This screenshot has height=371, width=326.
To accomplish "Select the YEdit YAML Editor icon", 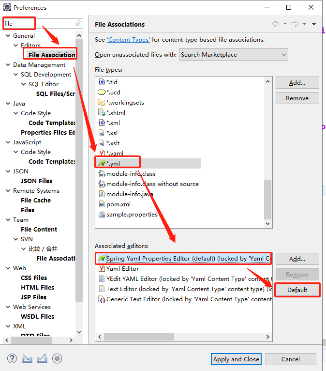I will (x=102, y=278).
